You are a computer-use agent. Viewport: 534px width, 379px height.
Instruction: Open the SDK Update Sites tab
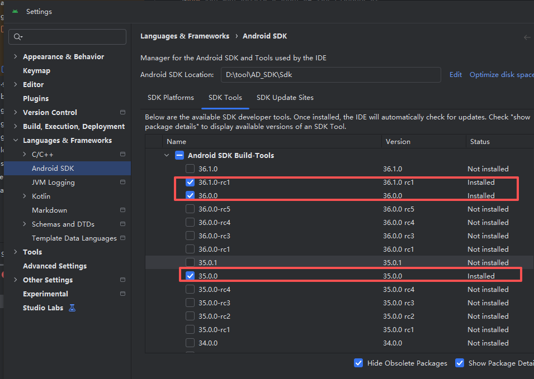click(285, 98)
